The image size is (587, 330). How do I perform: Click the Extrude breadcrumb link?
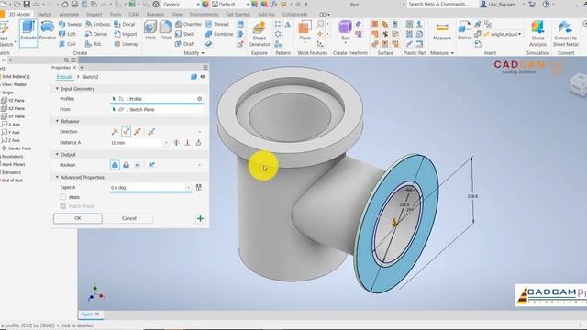[65, 77]
